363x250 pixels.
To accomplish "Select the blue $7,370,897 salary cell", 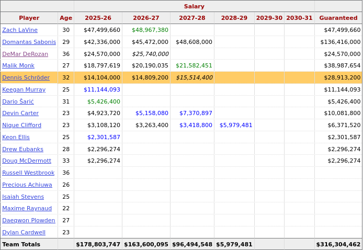I will pos(196,113).
